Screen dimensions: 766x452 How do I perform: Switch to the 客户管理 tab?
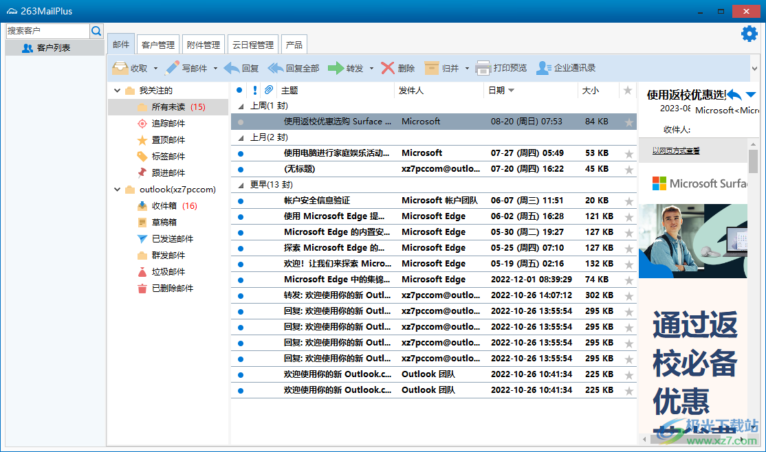157,45
